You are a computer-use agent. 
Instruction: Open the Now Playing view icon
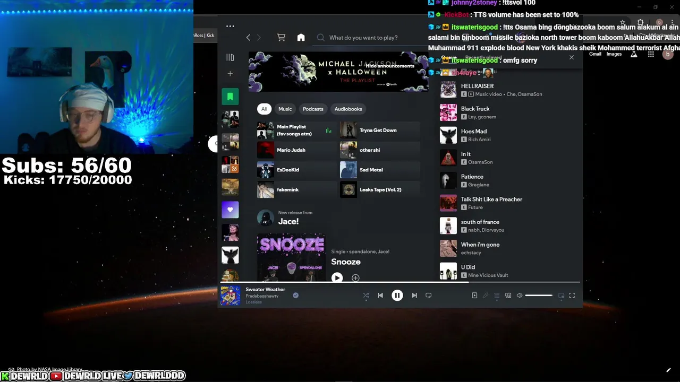tap(474, 296)
